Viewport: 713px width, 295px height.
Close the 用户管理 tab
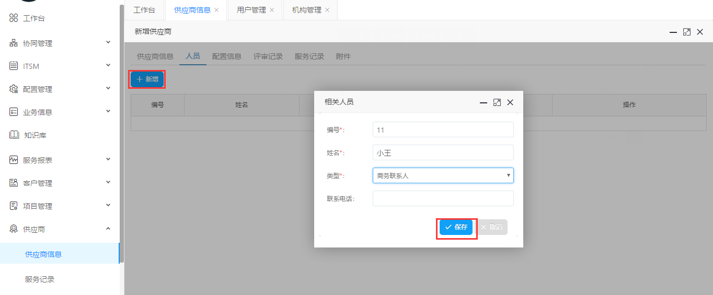pos(272,10)
